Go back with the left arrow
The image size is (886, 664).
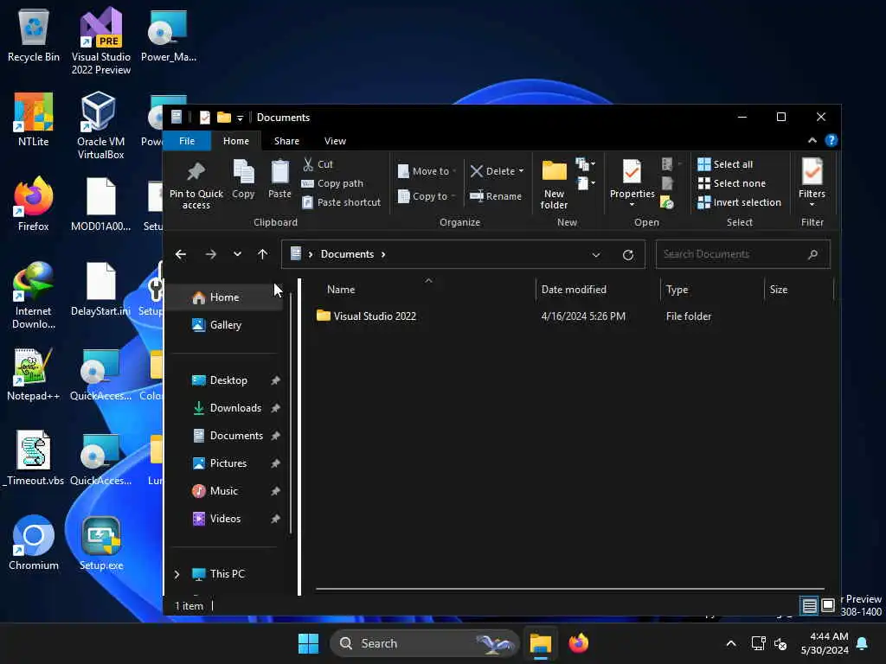(181, 255)
